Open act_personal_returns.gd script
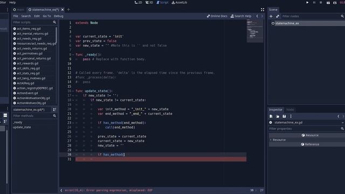 click(x=33, y=58)
